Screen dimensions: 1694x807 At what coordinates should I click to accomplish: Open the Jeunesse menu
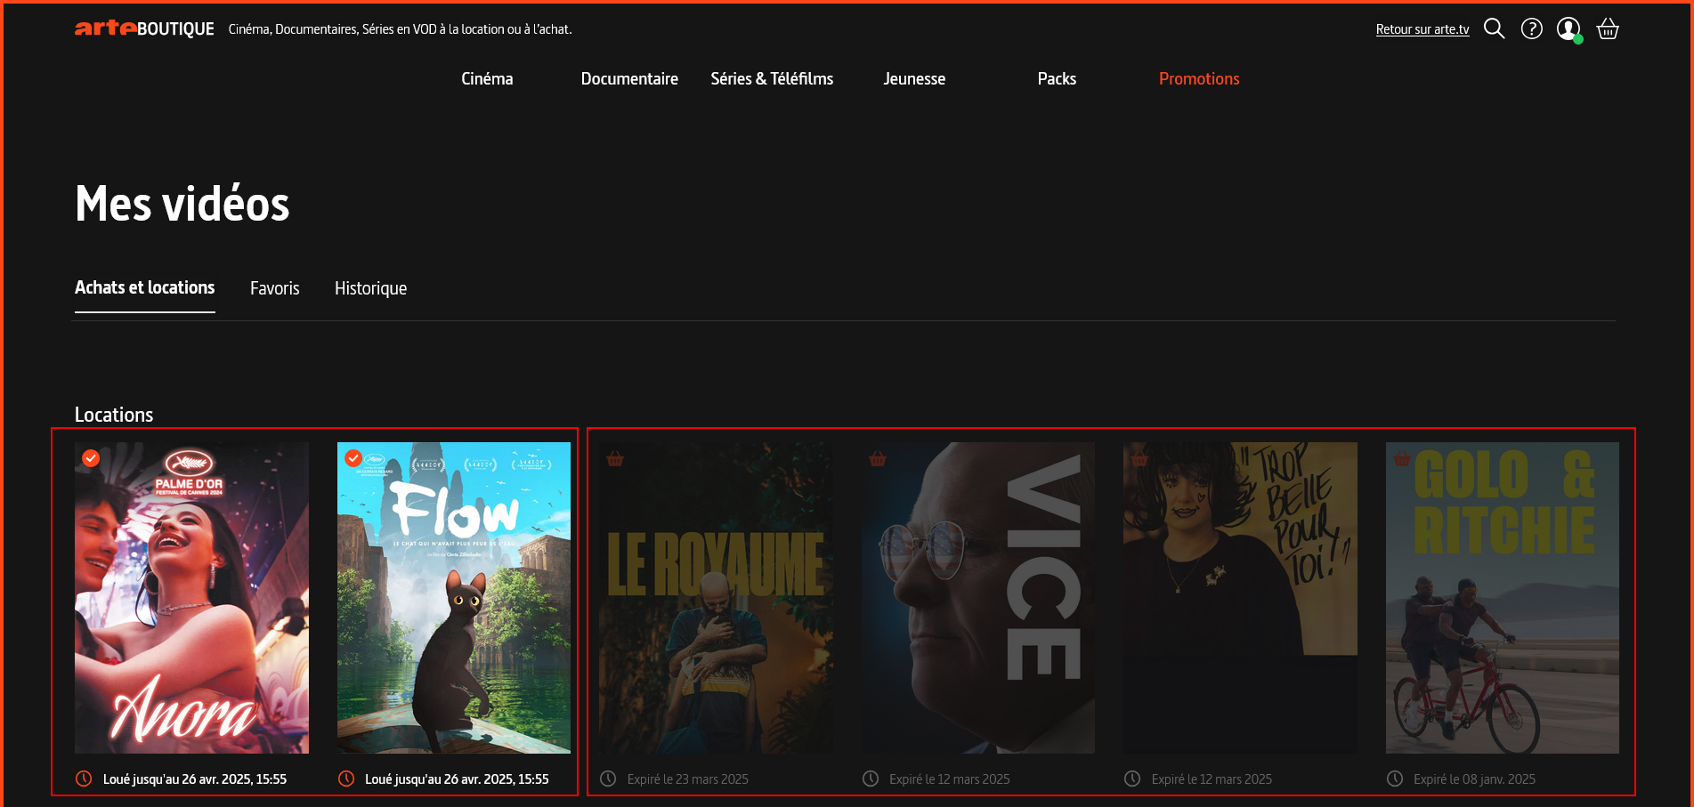coord(914,78)
